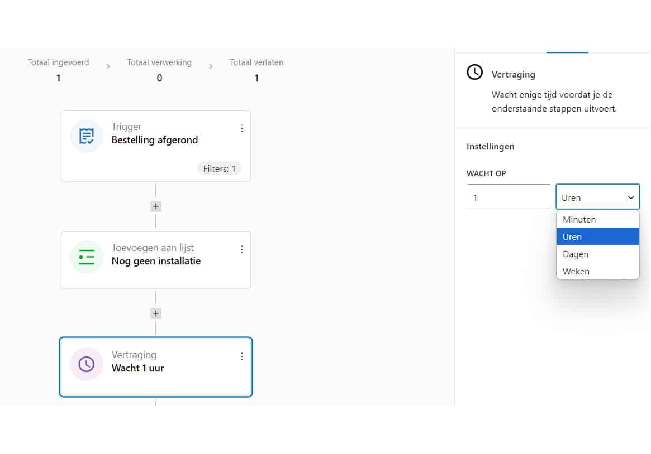
Task: Click the 'Filters: 1' badge
Action: click(219, 168)
